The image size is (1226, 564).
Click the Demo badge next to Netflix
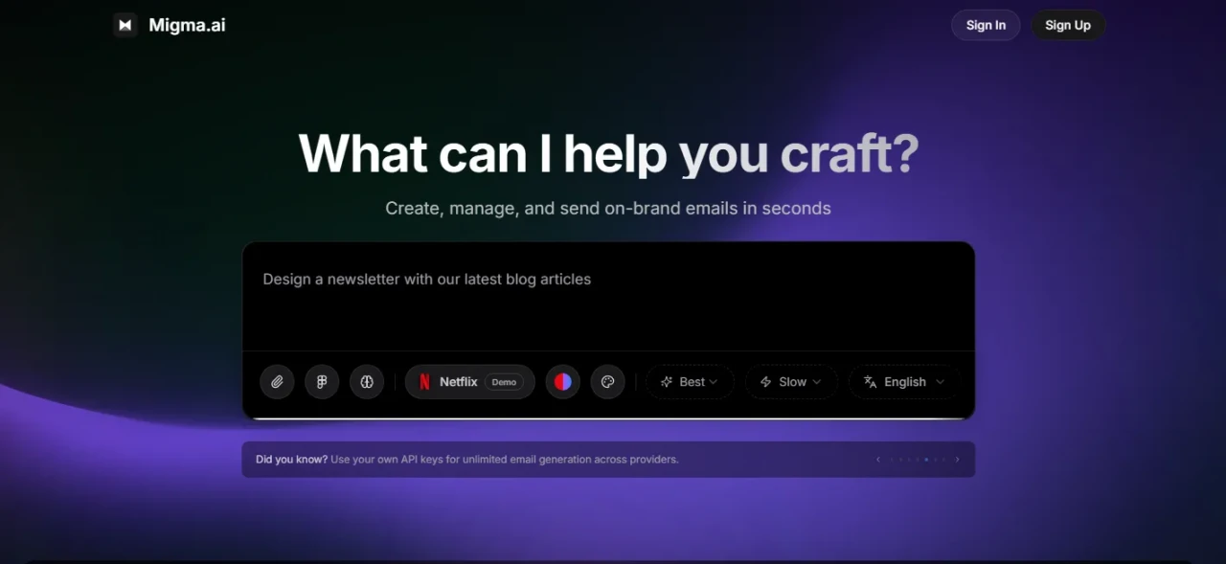tap(504, 382)
